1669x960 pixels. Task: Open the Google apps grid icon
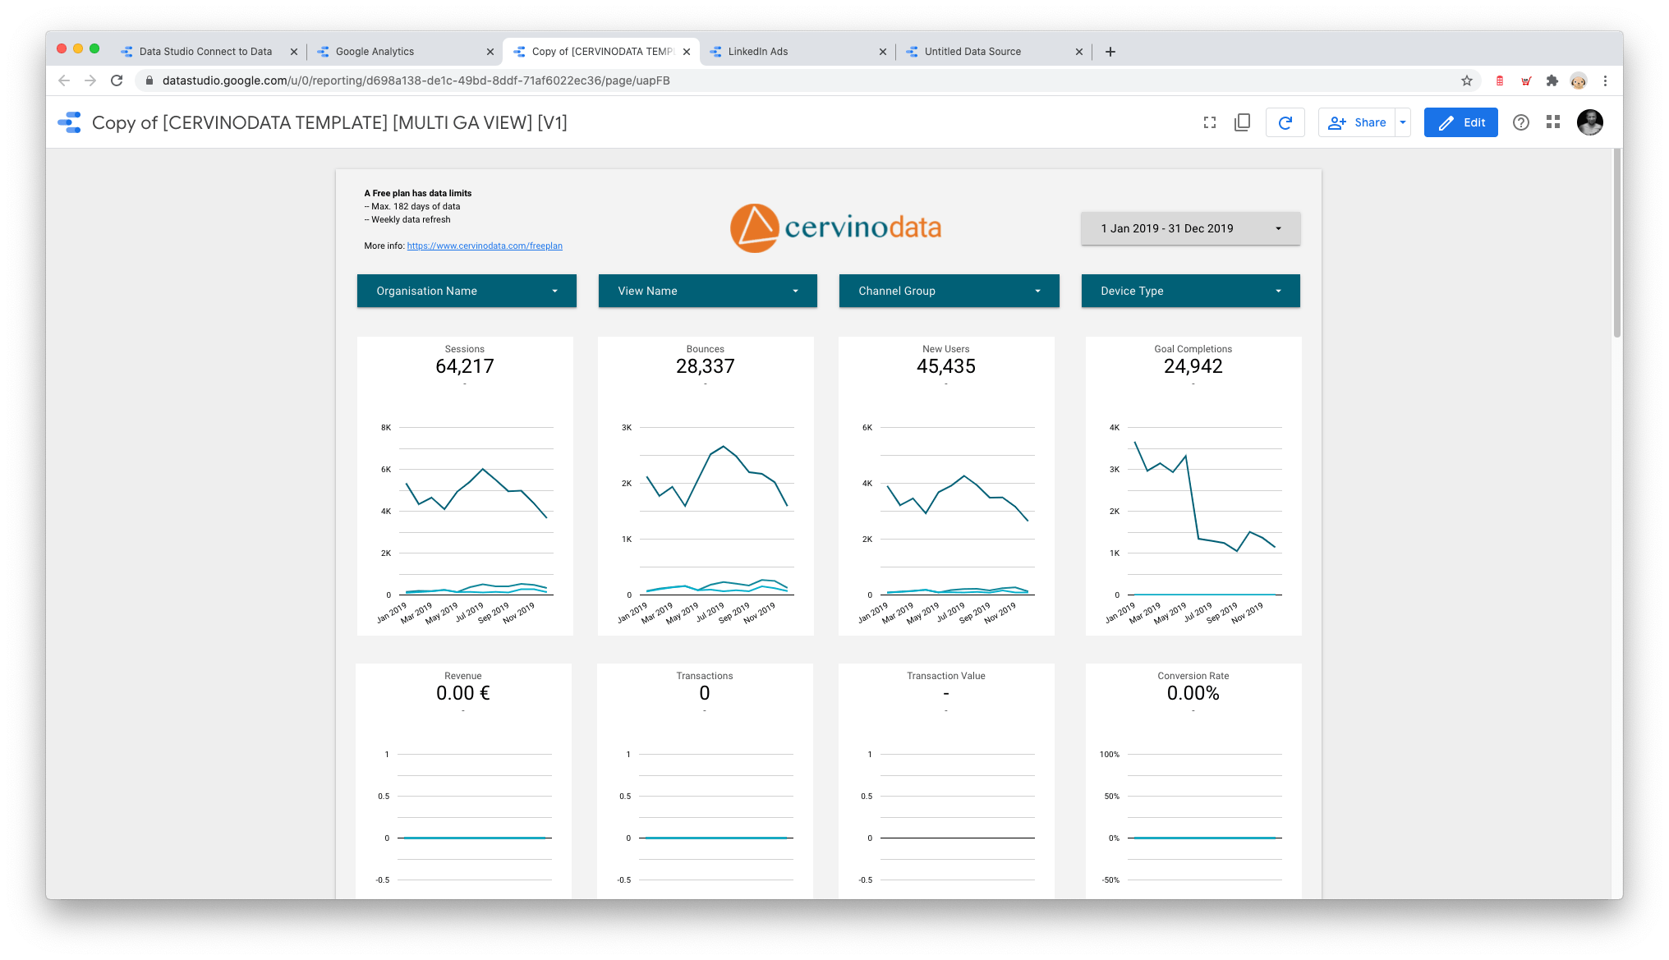pyautogui.click(x=1552, y=122)
